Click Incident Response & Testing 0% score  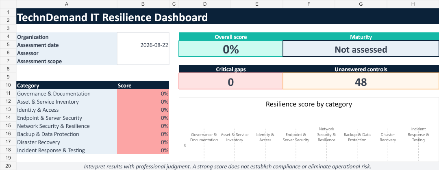pyautogui.click(x=143, y=150)
